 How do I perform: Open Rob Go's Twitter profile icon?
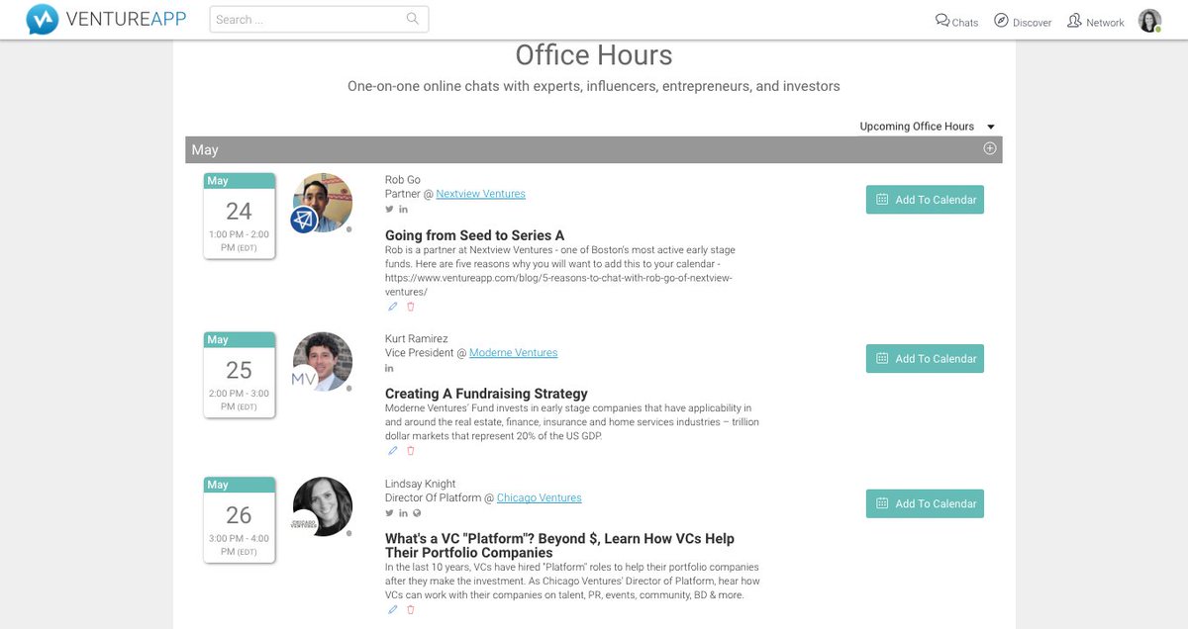point(390,209)
